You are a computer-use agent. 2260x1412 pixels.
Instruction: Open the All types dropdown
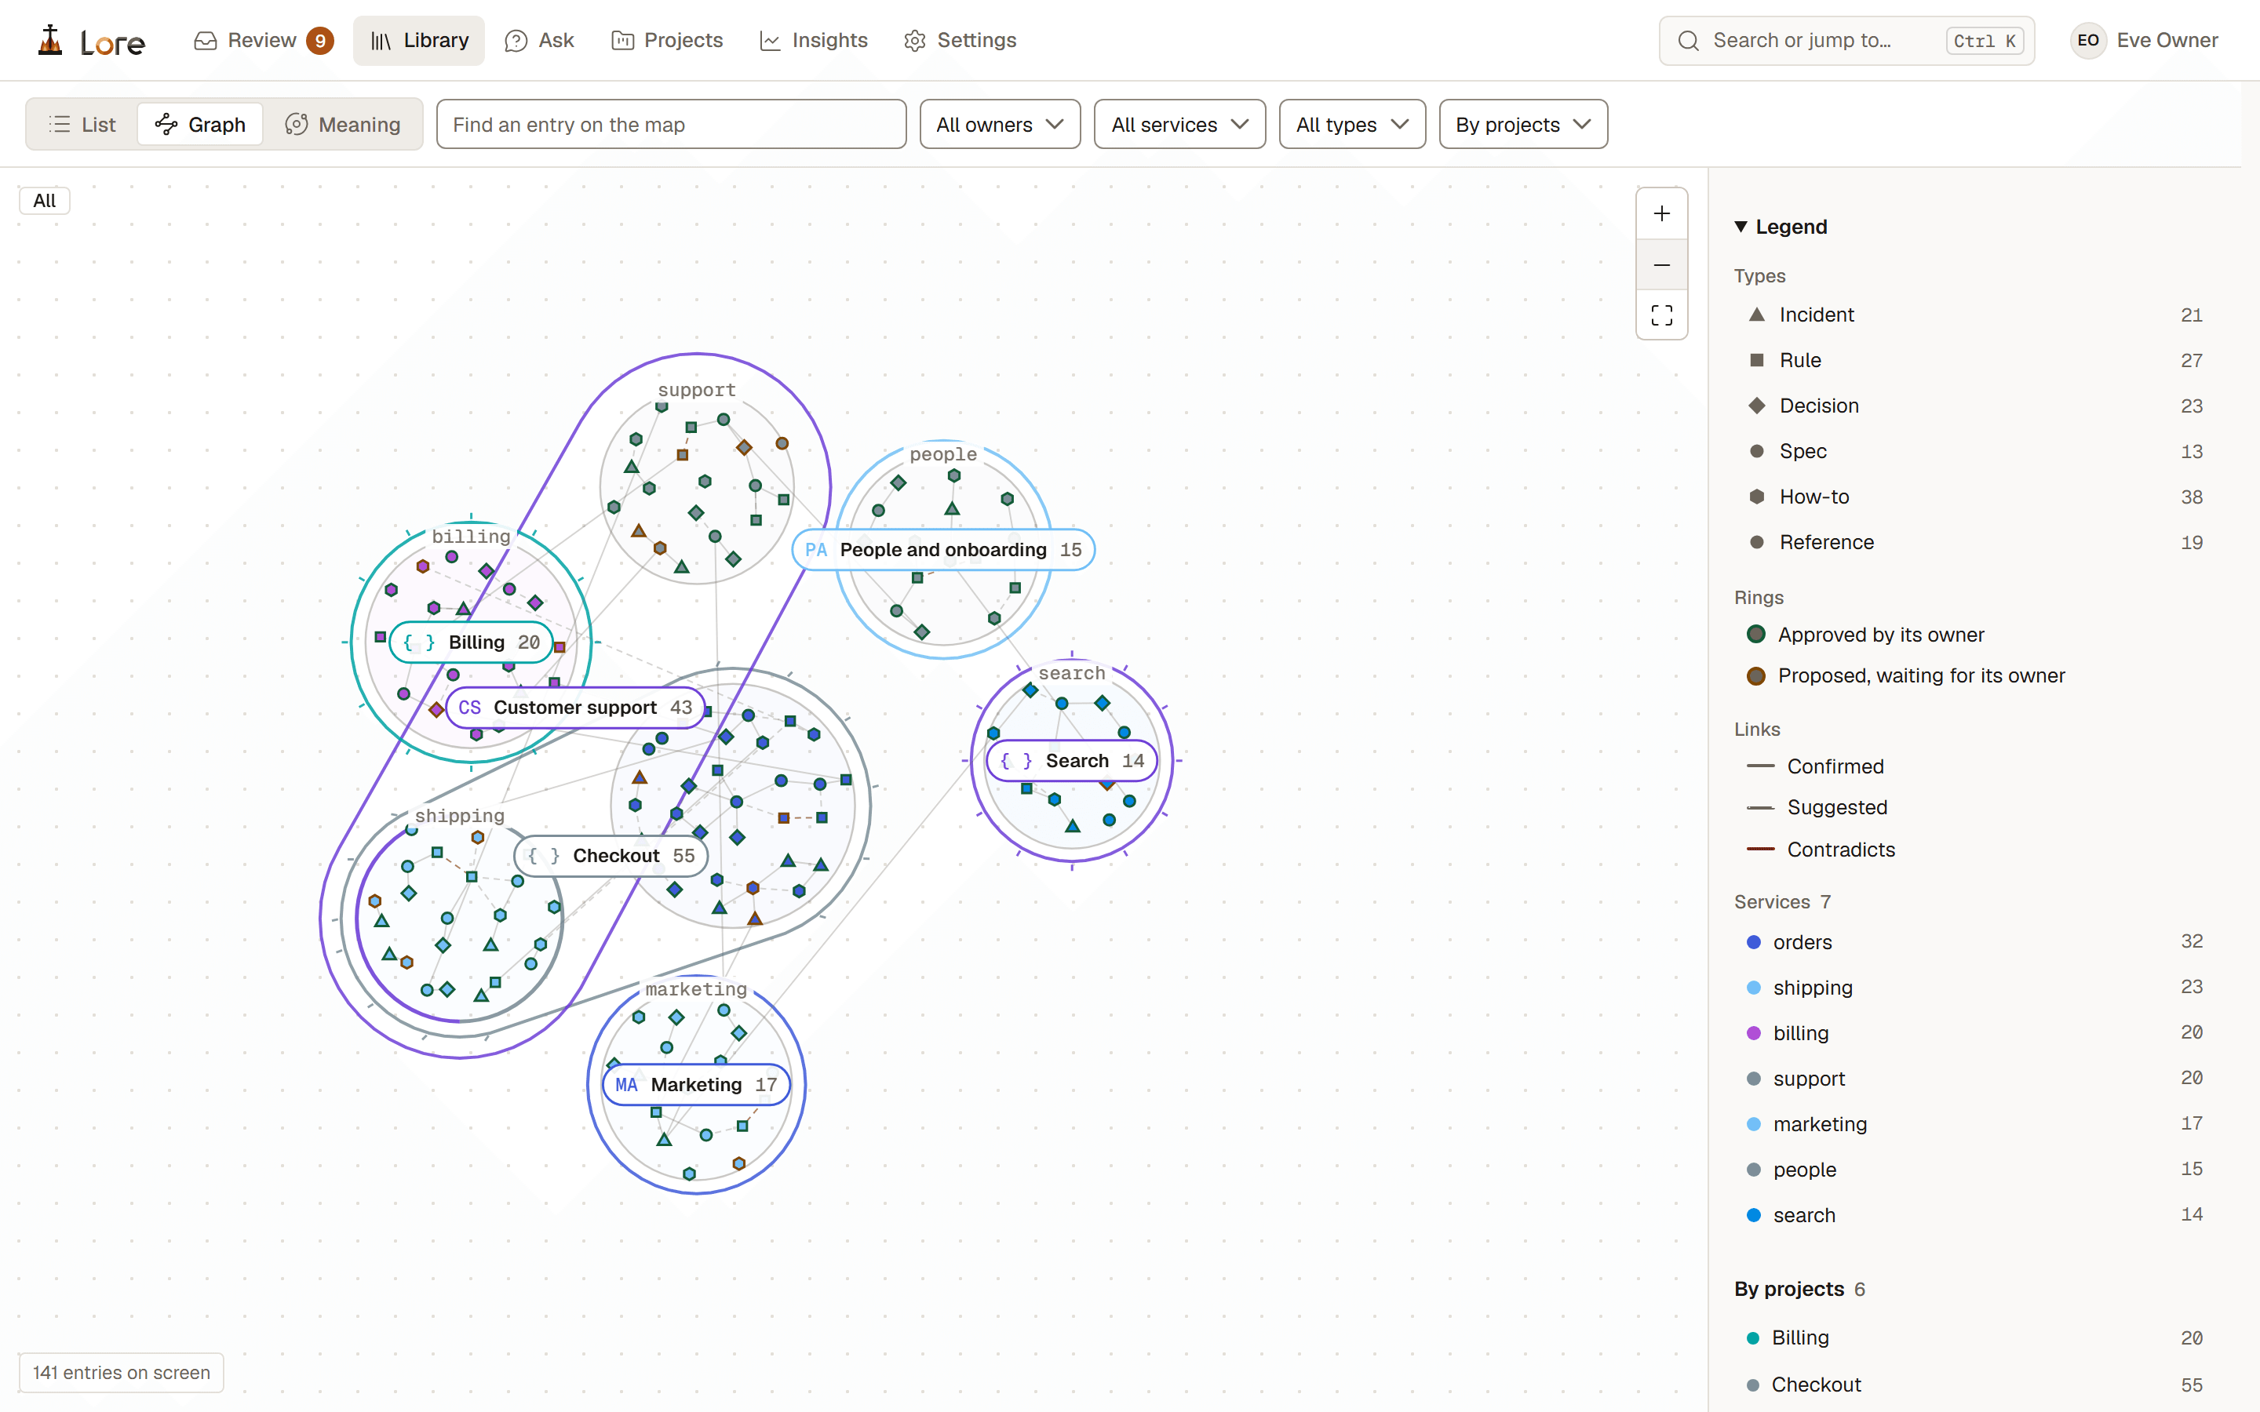pos(1352,124)
